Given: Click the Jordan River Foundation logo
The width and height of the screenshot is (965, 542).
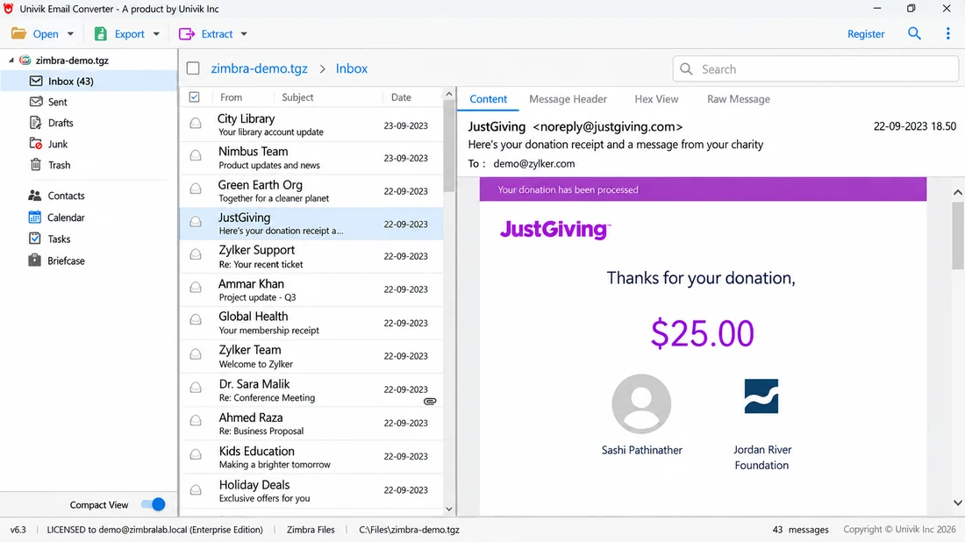Looking at the screenshot, I should click(761, 396).
